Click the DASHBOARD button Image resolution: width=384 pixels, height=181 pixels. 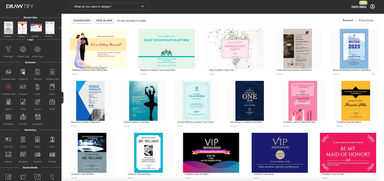(82, 21)
